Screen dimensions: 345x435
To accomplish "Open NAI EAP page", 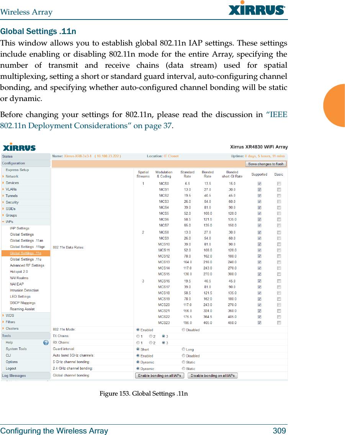I will click(x=16, y=284).
